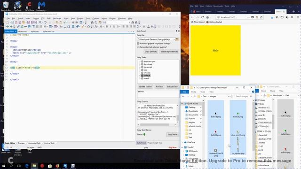
Task: Open Plugins menu in Rapid PHP
Action: pos(112,18)
